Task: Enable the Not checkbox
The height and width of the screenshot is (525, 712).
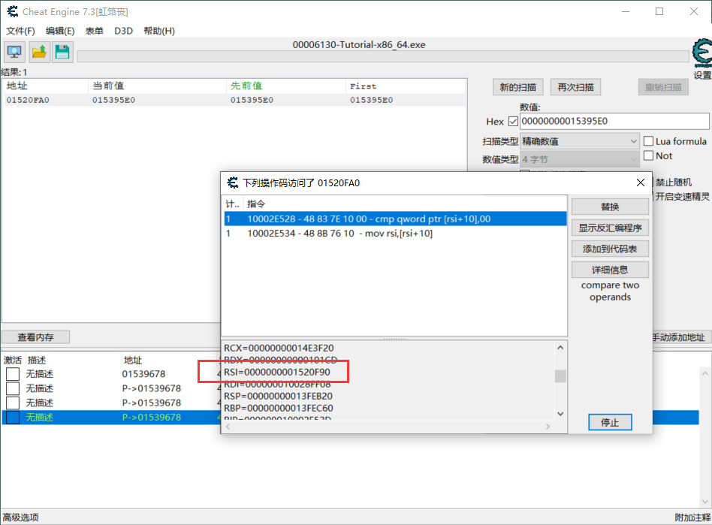Action: pyautogui.click(x=647, y=156)
